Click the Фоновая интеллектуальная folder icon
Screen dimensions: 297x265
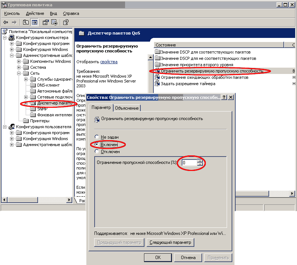coord(33,115)
